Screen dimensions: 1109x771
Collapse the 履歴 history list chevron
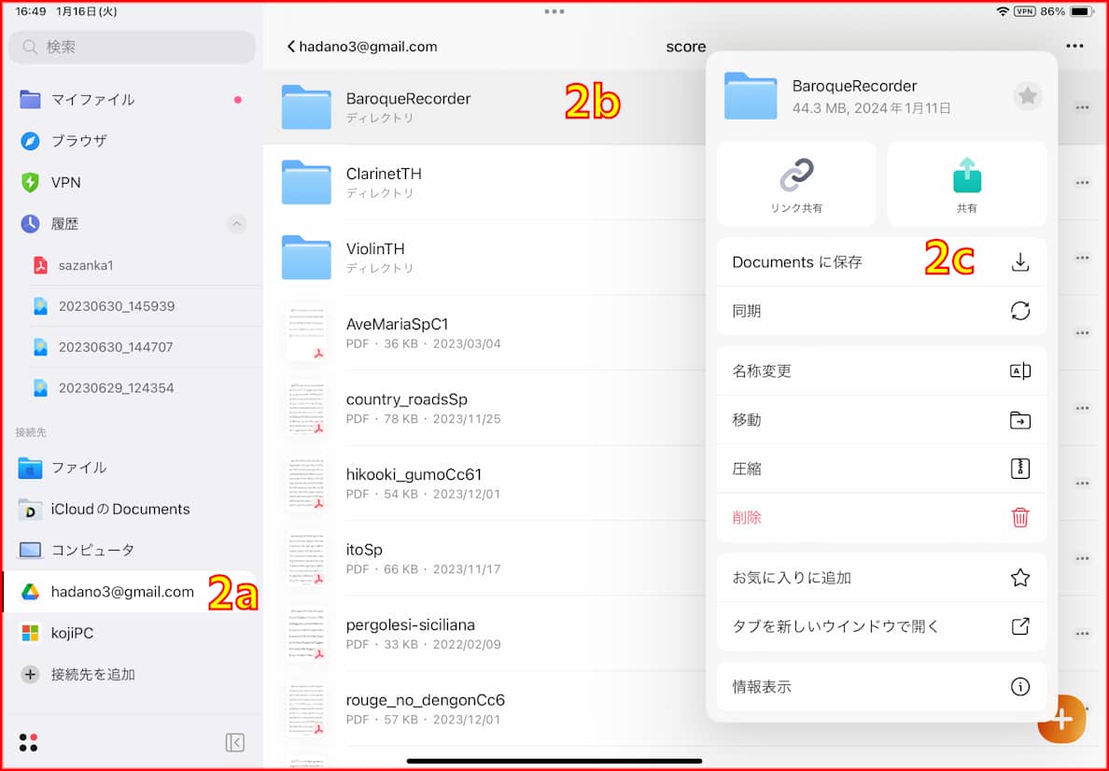coord(236,224)
